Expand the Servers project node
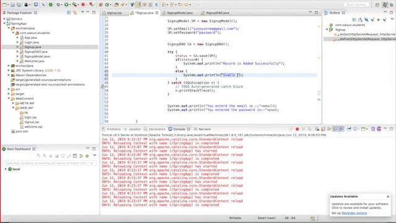Viewport: 396px width, 223px height. [x=4, y=19]
